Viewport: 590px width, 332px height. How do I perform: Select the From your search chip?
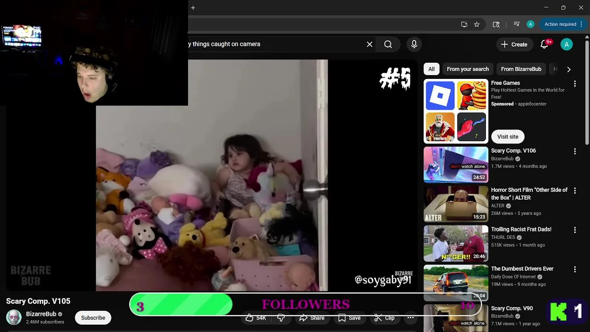click(467, 69)
